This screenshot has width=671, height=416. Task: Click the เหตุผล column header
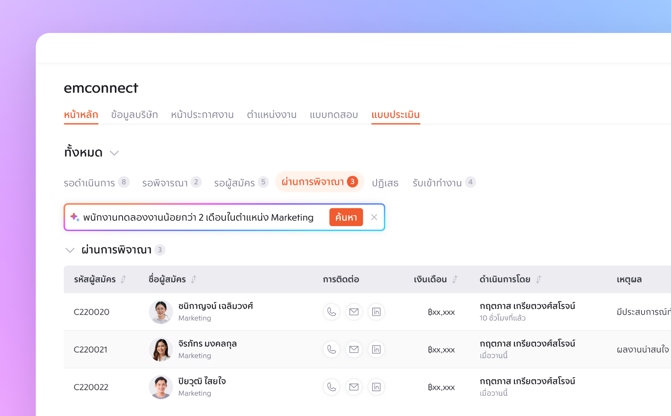(x=629, y=279)
